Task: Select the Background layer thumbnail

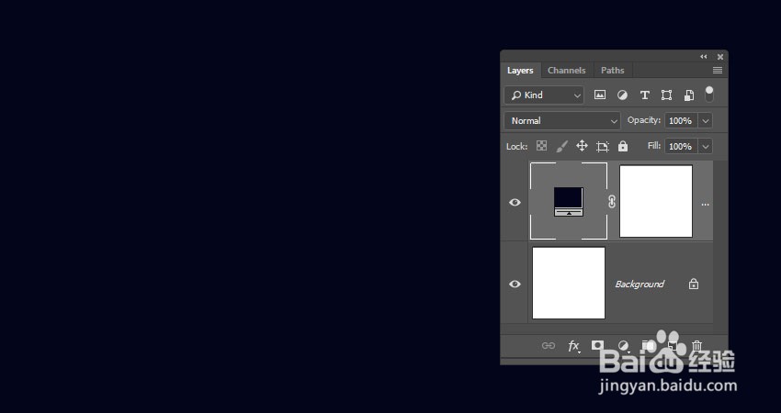Action: click(x=569, y=283)
